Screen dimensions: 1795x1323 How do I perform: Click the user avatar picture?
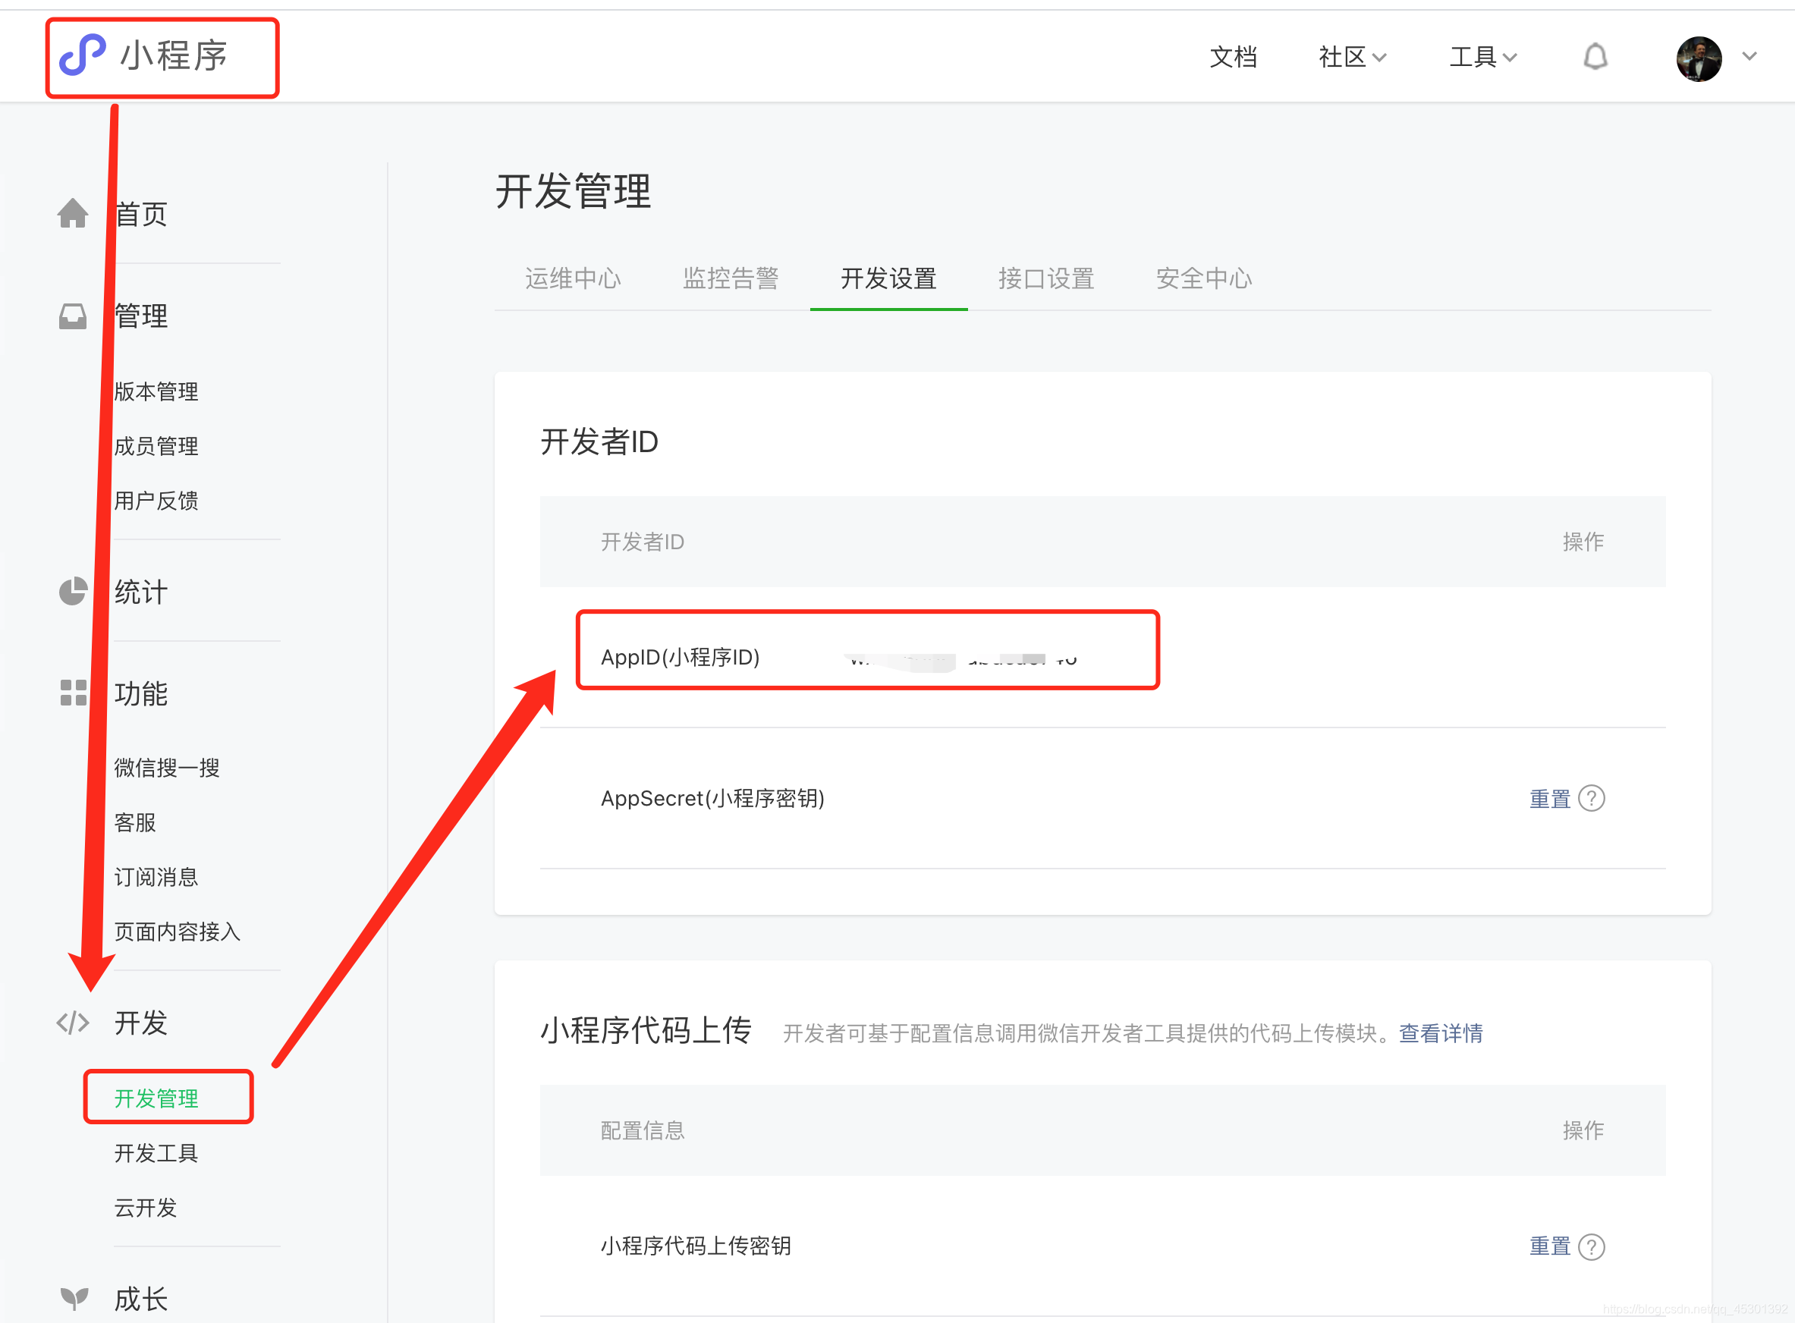1698,58
